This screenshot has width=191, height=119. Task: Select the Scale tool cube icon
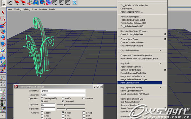coord(3,44)
